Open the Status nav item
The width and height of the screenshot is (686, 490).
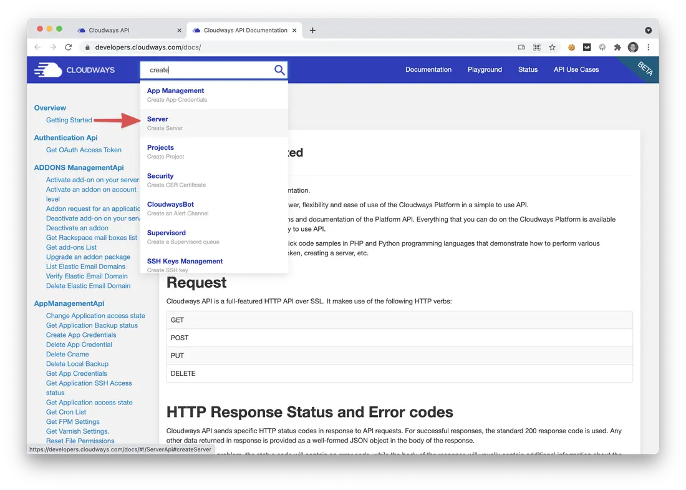coord(528,70)
